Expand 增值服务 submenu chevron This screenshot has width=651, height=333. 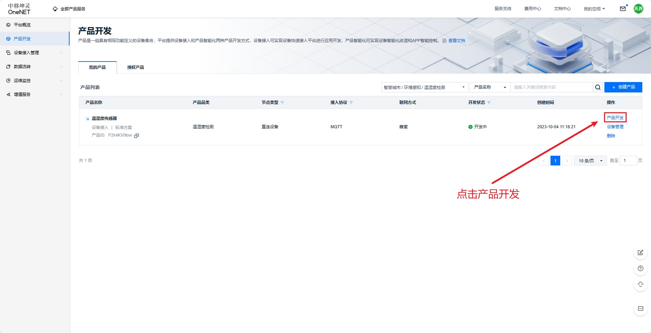[61, 95]
